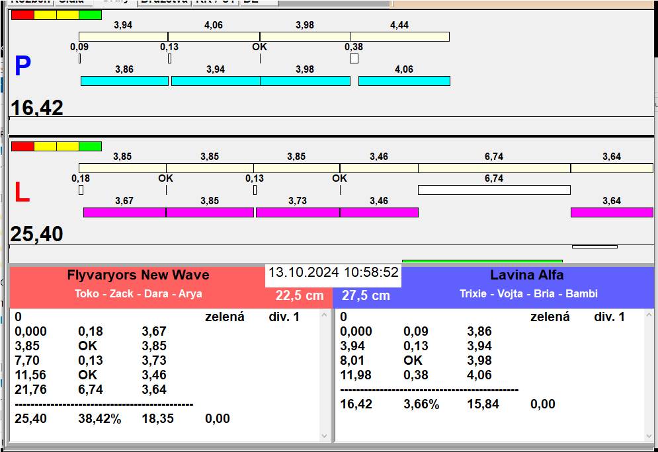Click the green bar above Lavina Alfa
Screen dimensions: 658x452
pyautogui.click(x=482, y=262)
